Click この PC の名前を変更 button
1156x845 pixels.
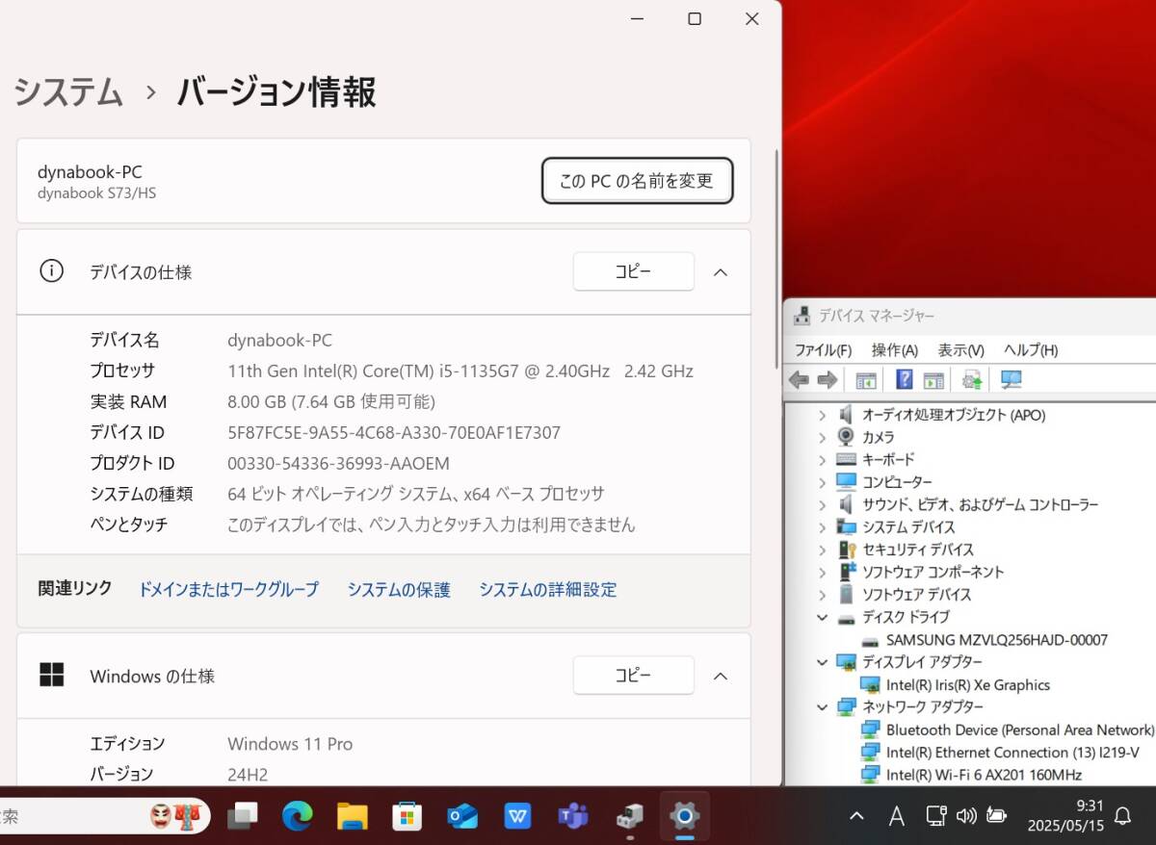(637, 180)
